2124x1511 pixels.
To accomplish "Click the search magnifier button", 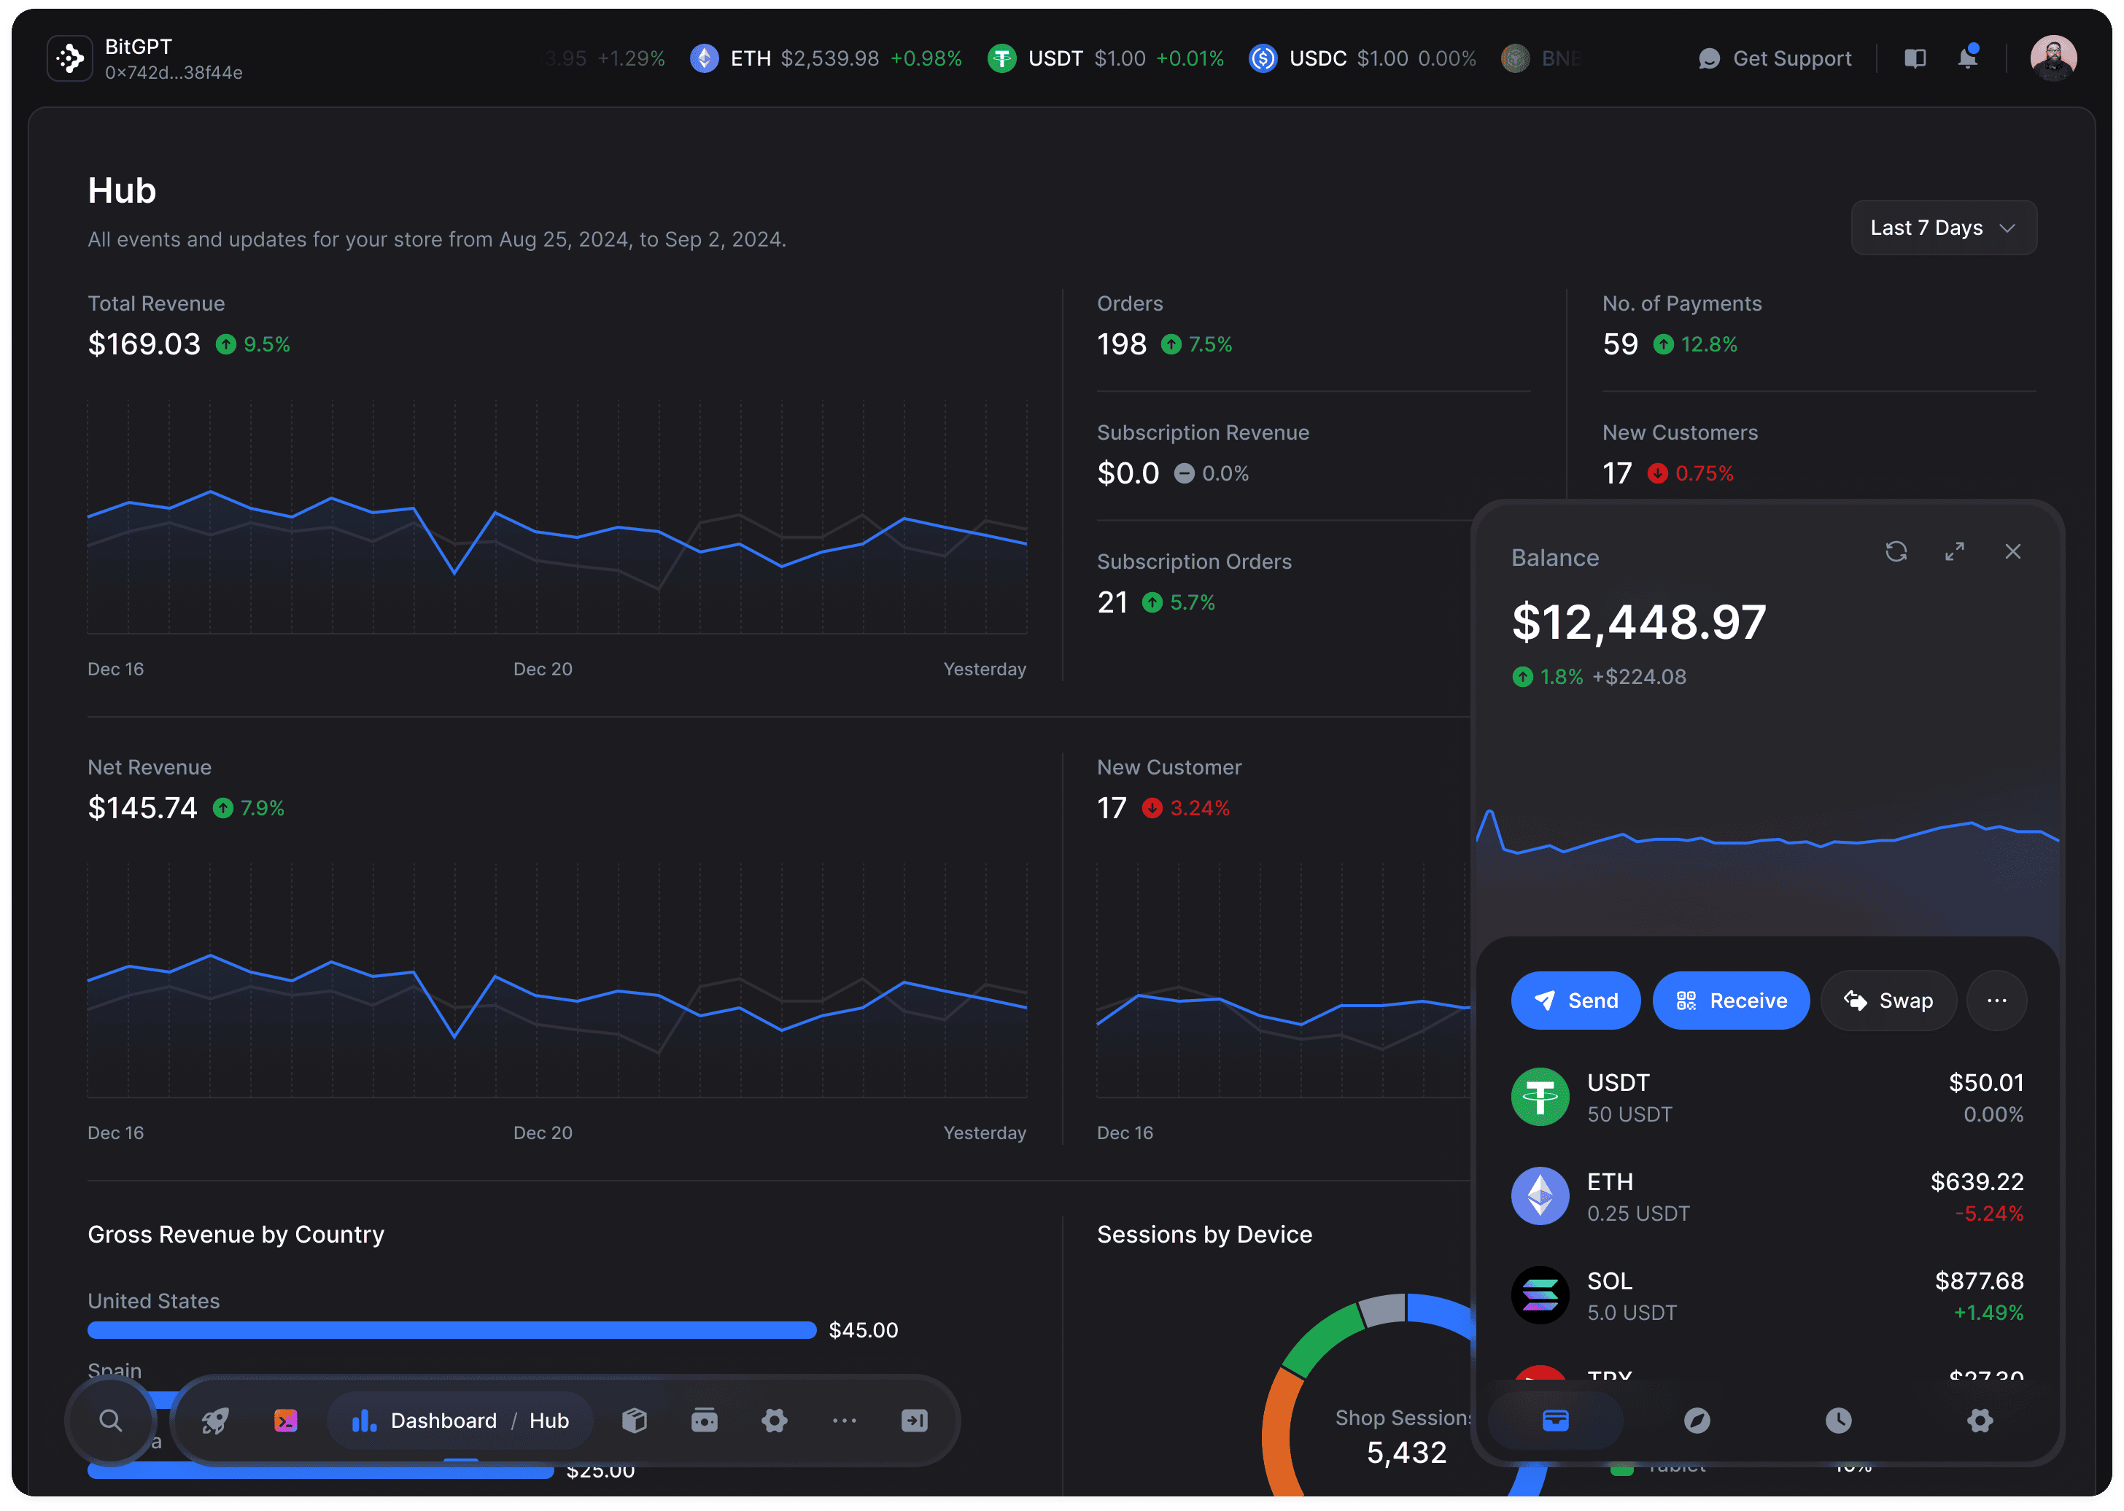I will point(111,1421).
